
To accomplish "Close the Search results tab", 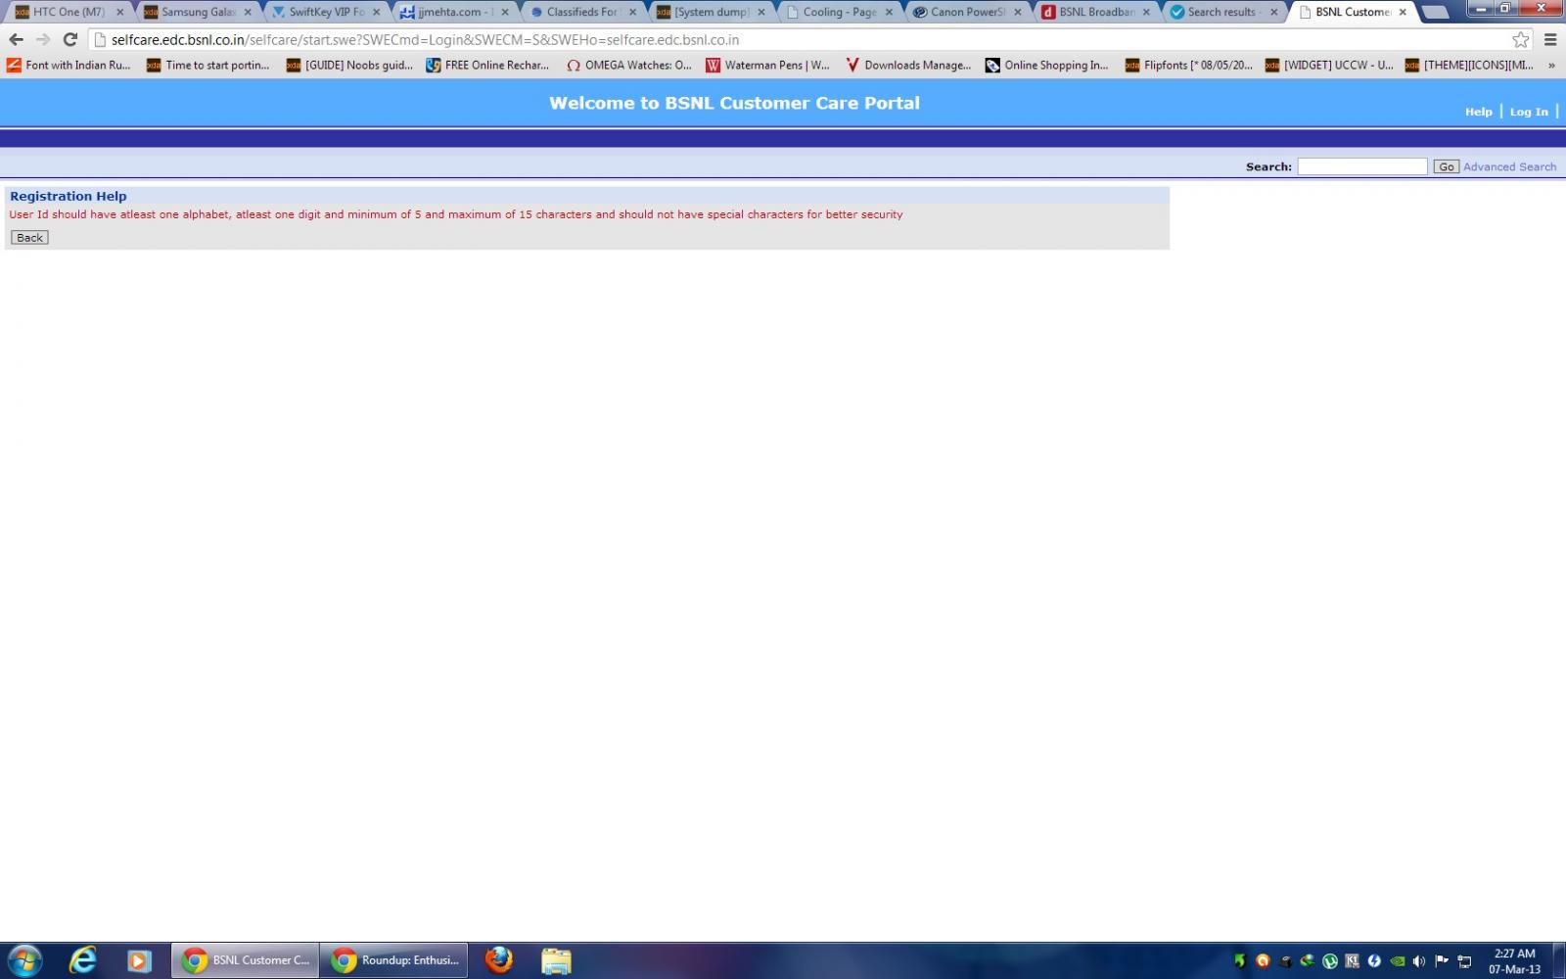I will (1273, 13).
